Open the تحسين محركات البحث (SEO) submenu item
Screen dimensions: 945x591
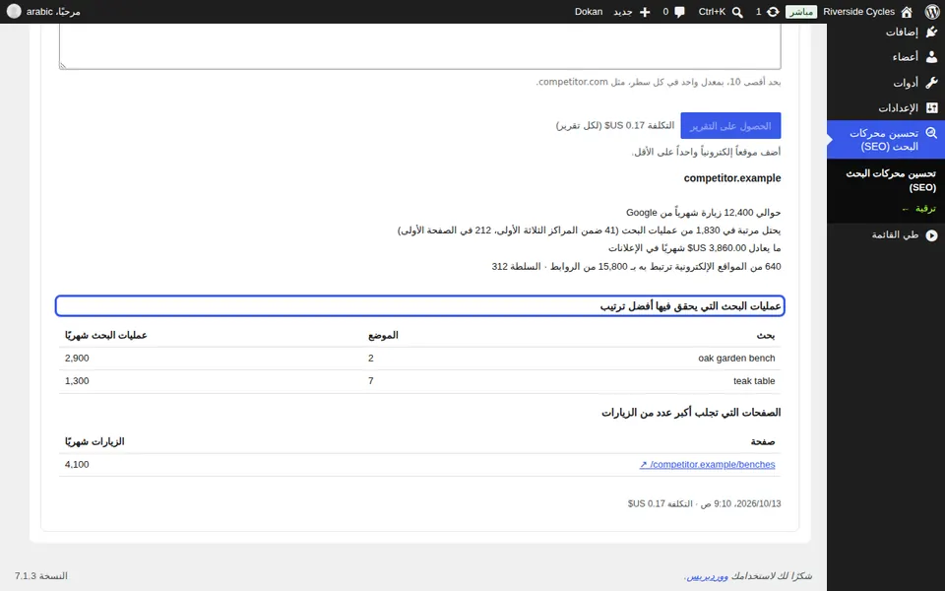point(891,180)
